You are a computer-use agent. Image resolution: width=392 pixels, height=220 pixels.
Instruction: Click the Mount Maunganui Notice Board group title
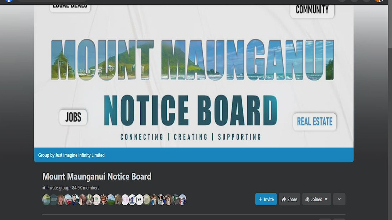click(x=97, y=177)
